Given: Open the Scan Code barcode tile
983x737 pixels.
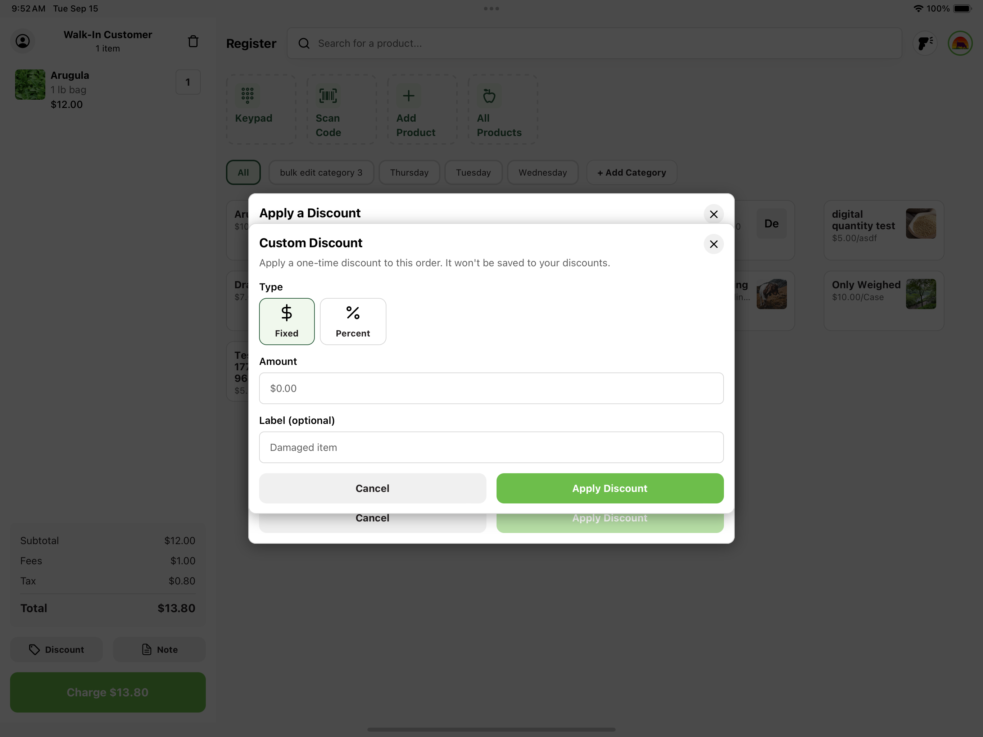Looking at the screenshot, I should tap(342, 109).
